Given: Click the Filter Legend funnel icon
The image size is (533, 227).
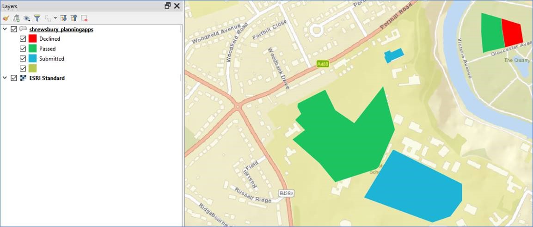Looking at the screenshot, I should click(37, 18).
